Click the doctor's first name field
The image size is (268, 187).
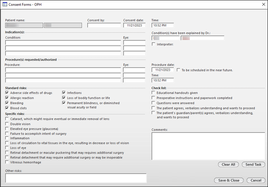point(165,38)
